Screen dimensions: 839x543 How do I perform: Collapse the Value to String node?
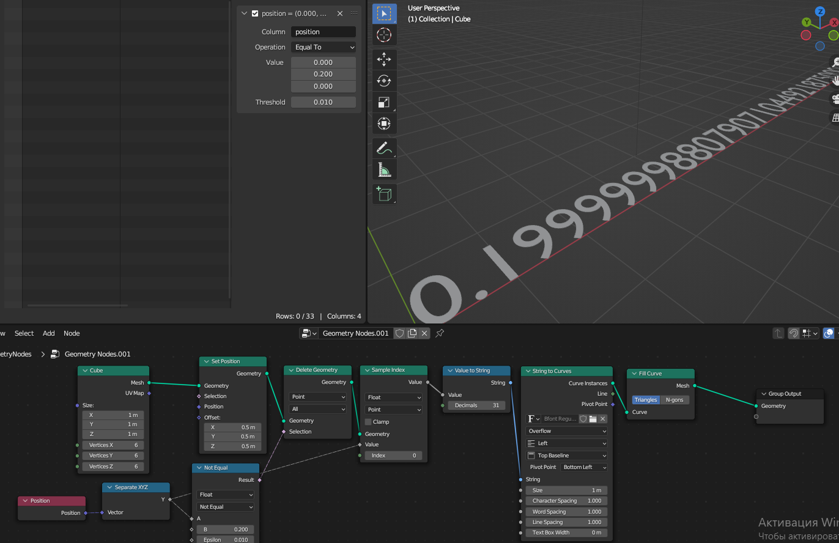(449, 371)
